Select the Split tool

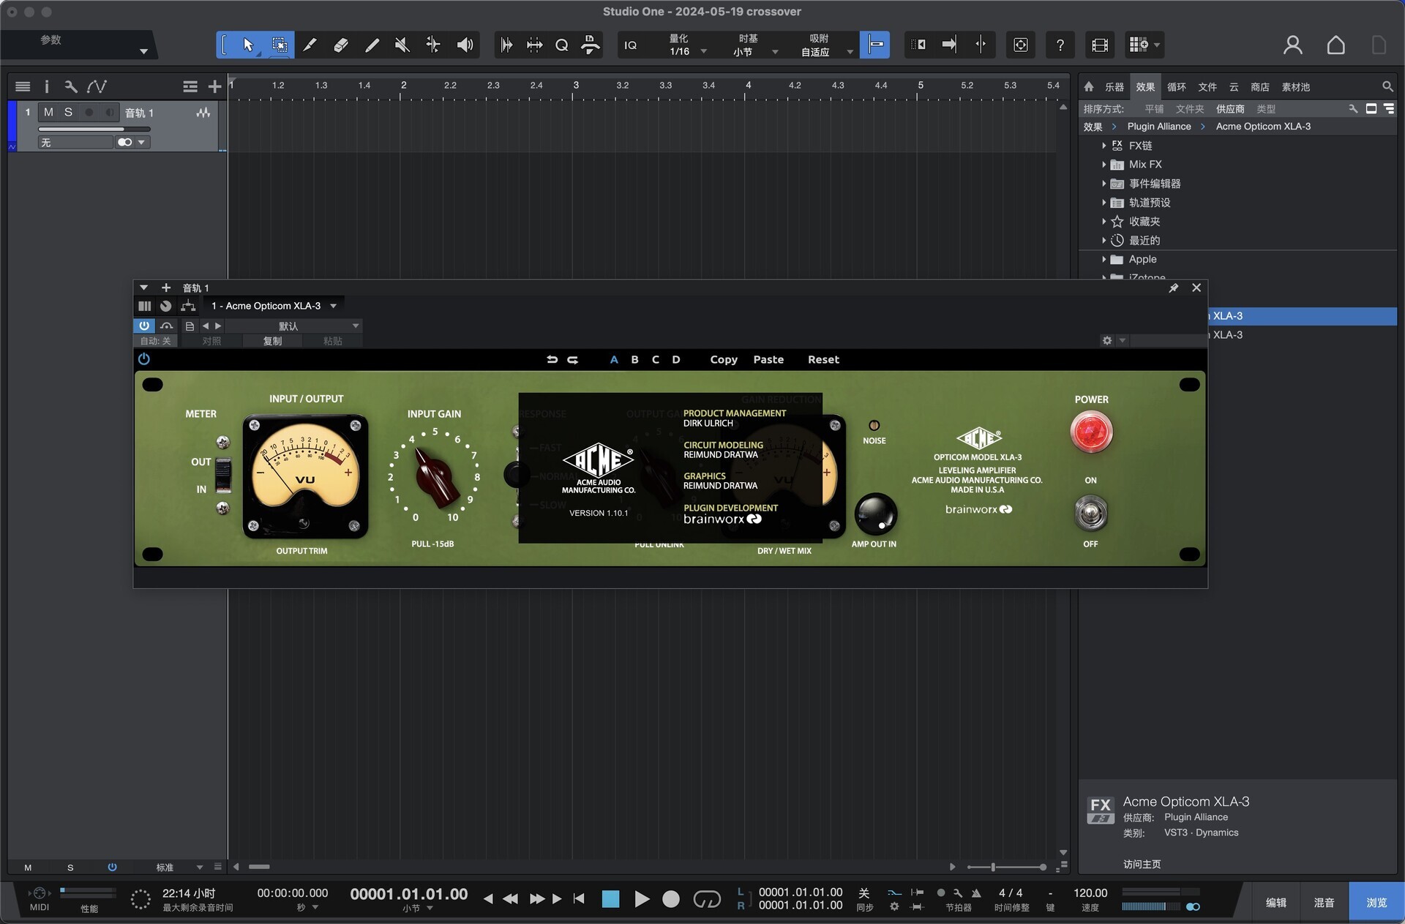coord(310,45)
